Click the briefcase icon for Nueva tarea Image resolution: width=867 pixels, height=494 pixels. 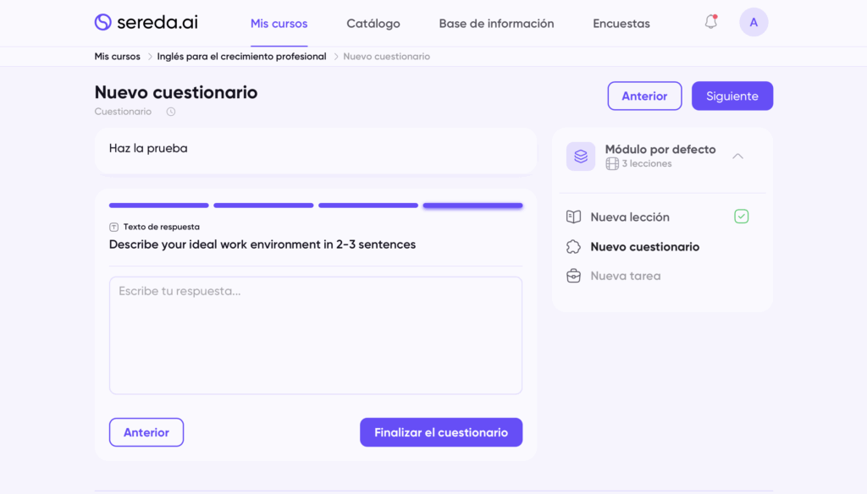[573, 276]
